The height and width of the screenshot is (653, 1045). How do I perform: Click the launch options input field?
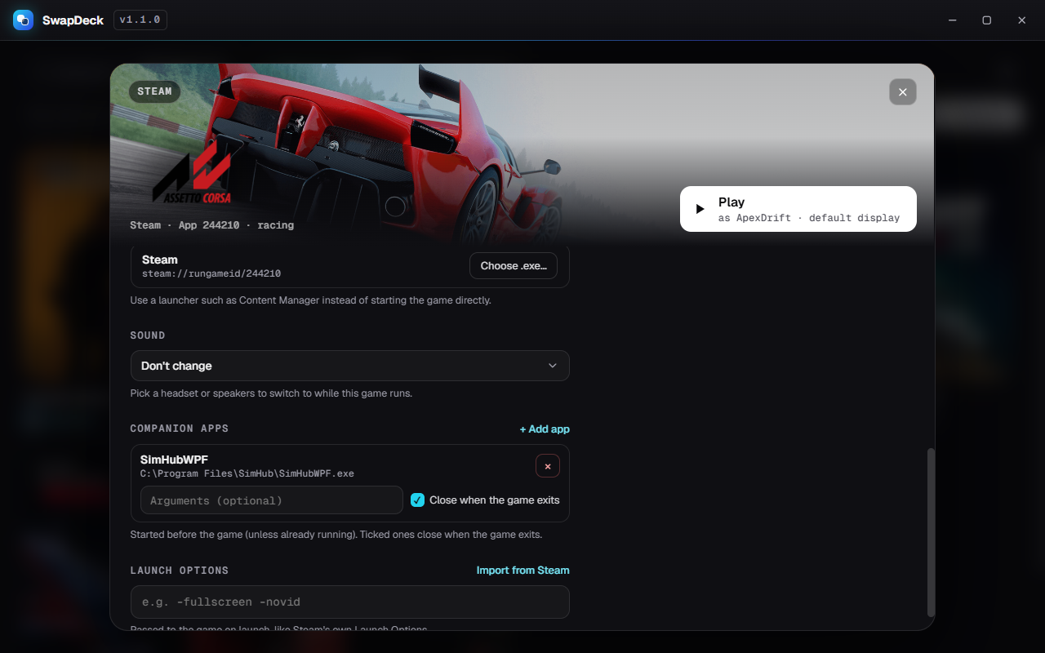(x=350, y=602)
